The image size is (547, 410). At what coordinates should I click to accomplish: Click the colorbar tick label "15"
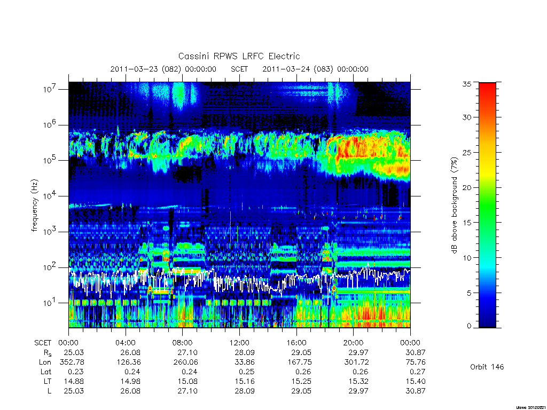tap(467, 223)
